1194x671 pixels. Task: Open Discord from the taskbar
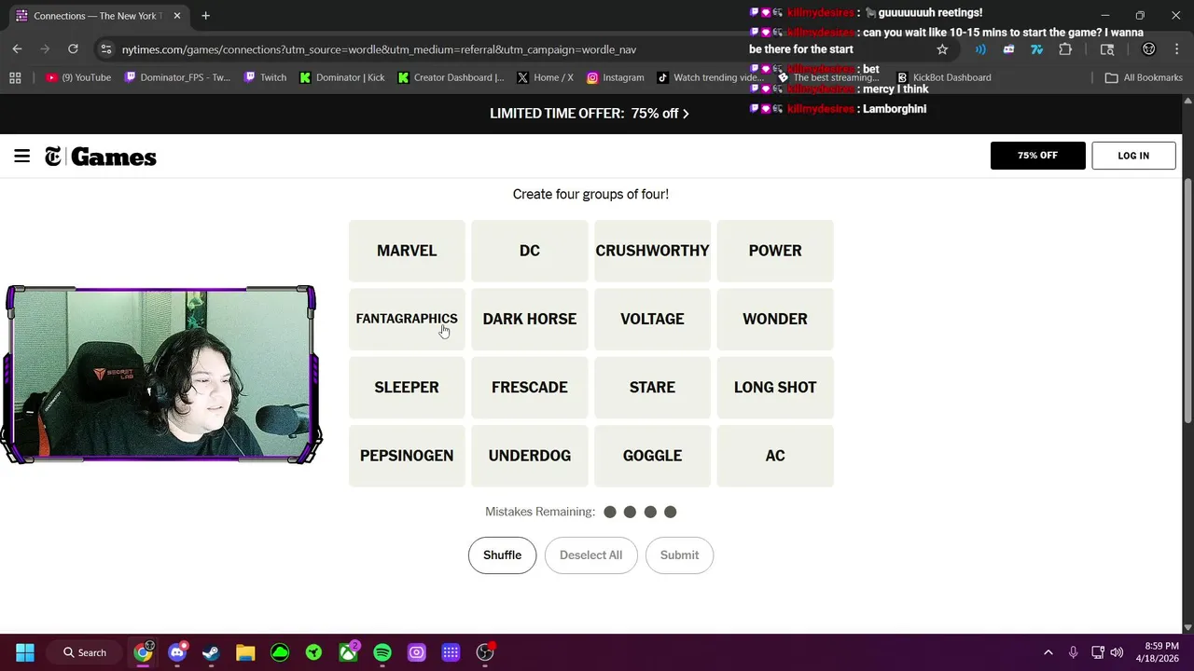pos(177,652)
